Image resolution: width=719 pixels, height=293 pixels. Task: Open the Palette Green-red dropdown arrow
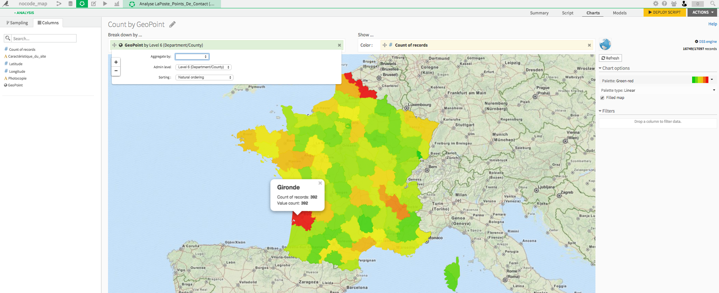pos(712,80)
